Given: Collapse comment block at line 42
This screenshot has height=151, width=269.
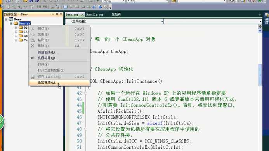Looking at the screenshot, I should point(86,93).
